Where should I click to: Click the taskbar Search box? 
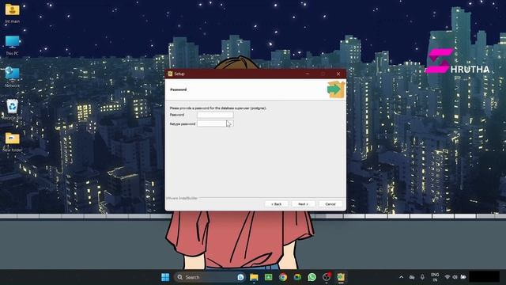[210, 277]
